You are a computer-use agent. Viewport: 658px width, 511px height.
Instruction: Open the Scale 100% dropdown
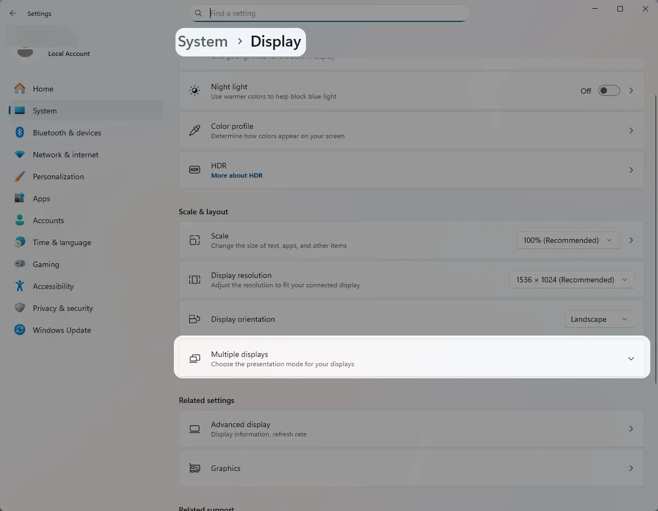(568, 240)
